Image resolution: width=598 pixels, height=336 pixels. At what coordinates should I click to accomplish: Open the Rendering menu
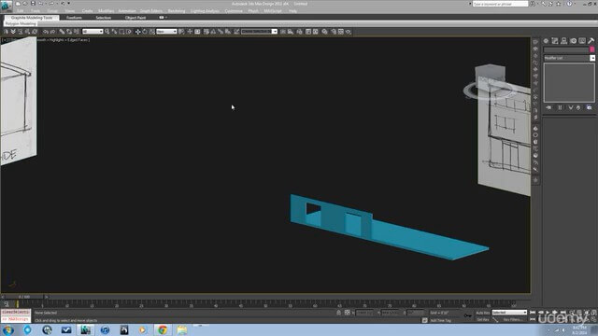click(177, 11)
